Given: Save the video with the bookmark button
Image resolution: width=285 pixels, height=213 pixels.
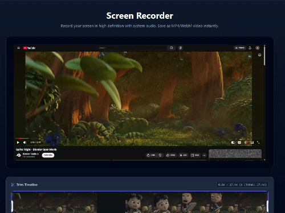Looking at the screenshot, I should point(195,155).
